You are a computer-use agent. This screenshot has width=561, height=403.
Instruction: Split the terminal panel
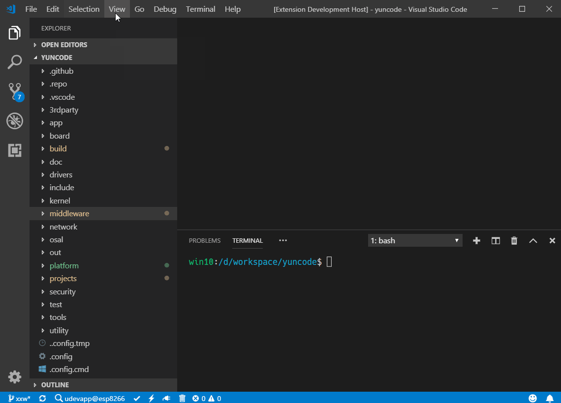pyautogui.click(x=496, y=241)
